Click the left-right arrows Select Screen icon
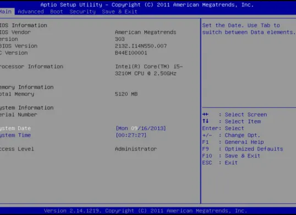 point(205,114)
